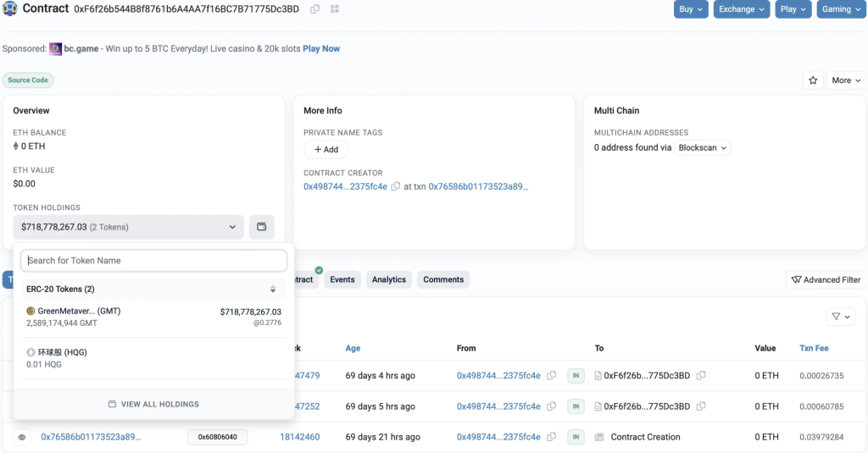Click the bc.game sponsor logo
The image size is (868, 453).
point(55,48)
